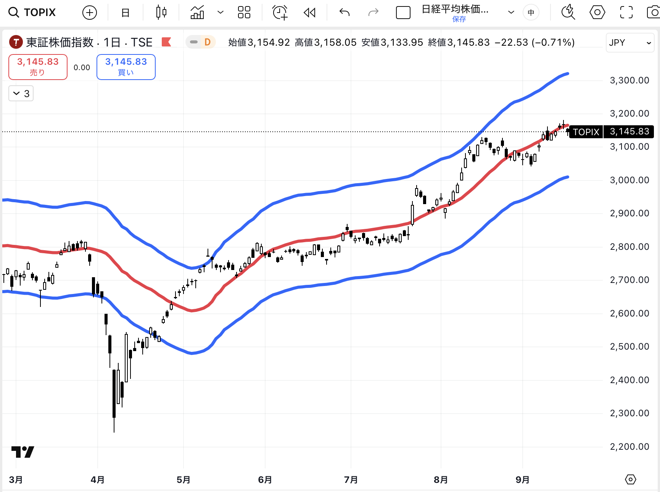Click the close value 終値3,145.83
Image resolution: width=660 pixels, height=492 pixels.
point(459,42)
